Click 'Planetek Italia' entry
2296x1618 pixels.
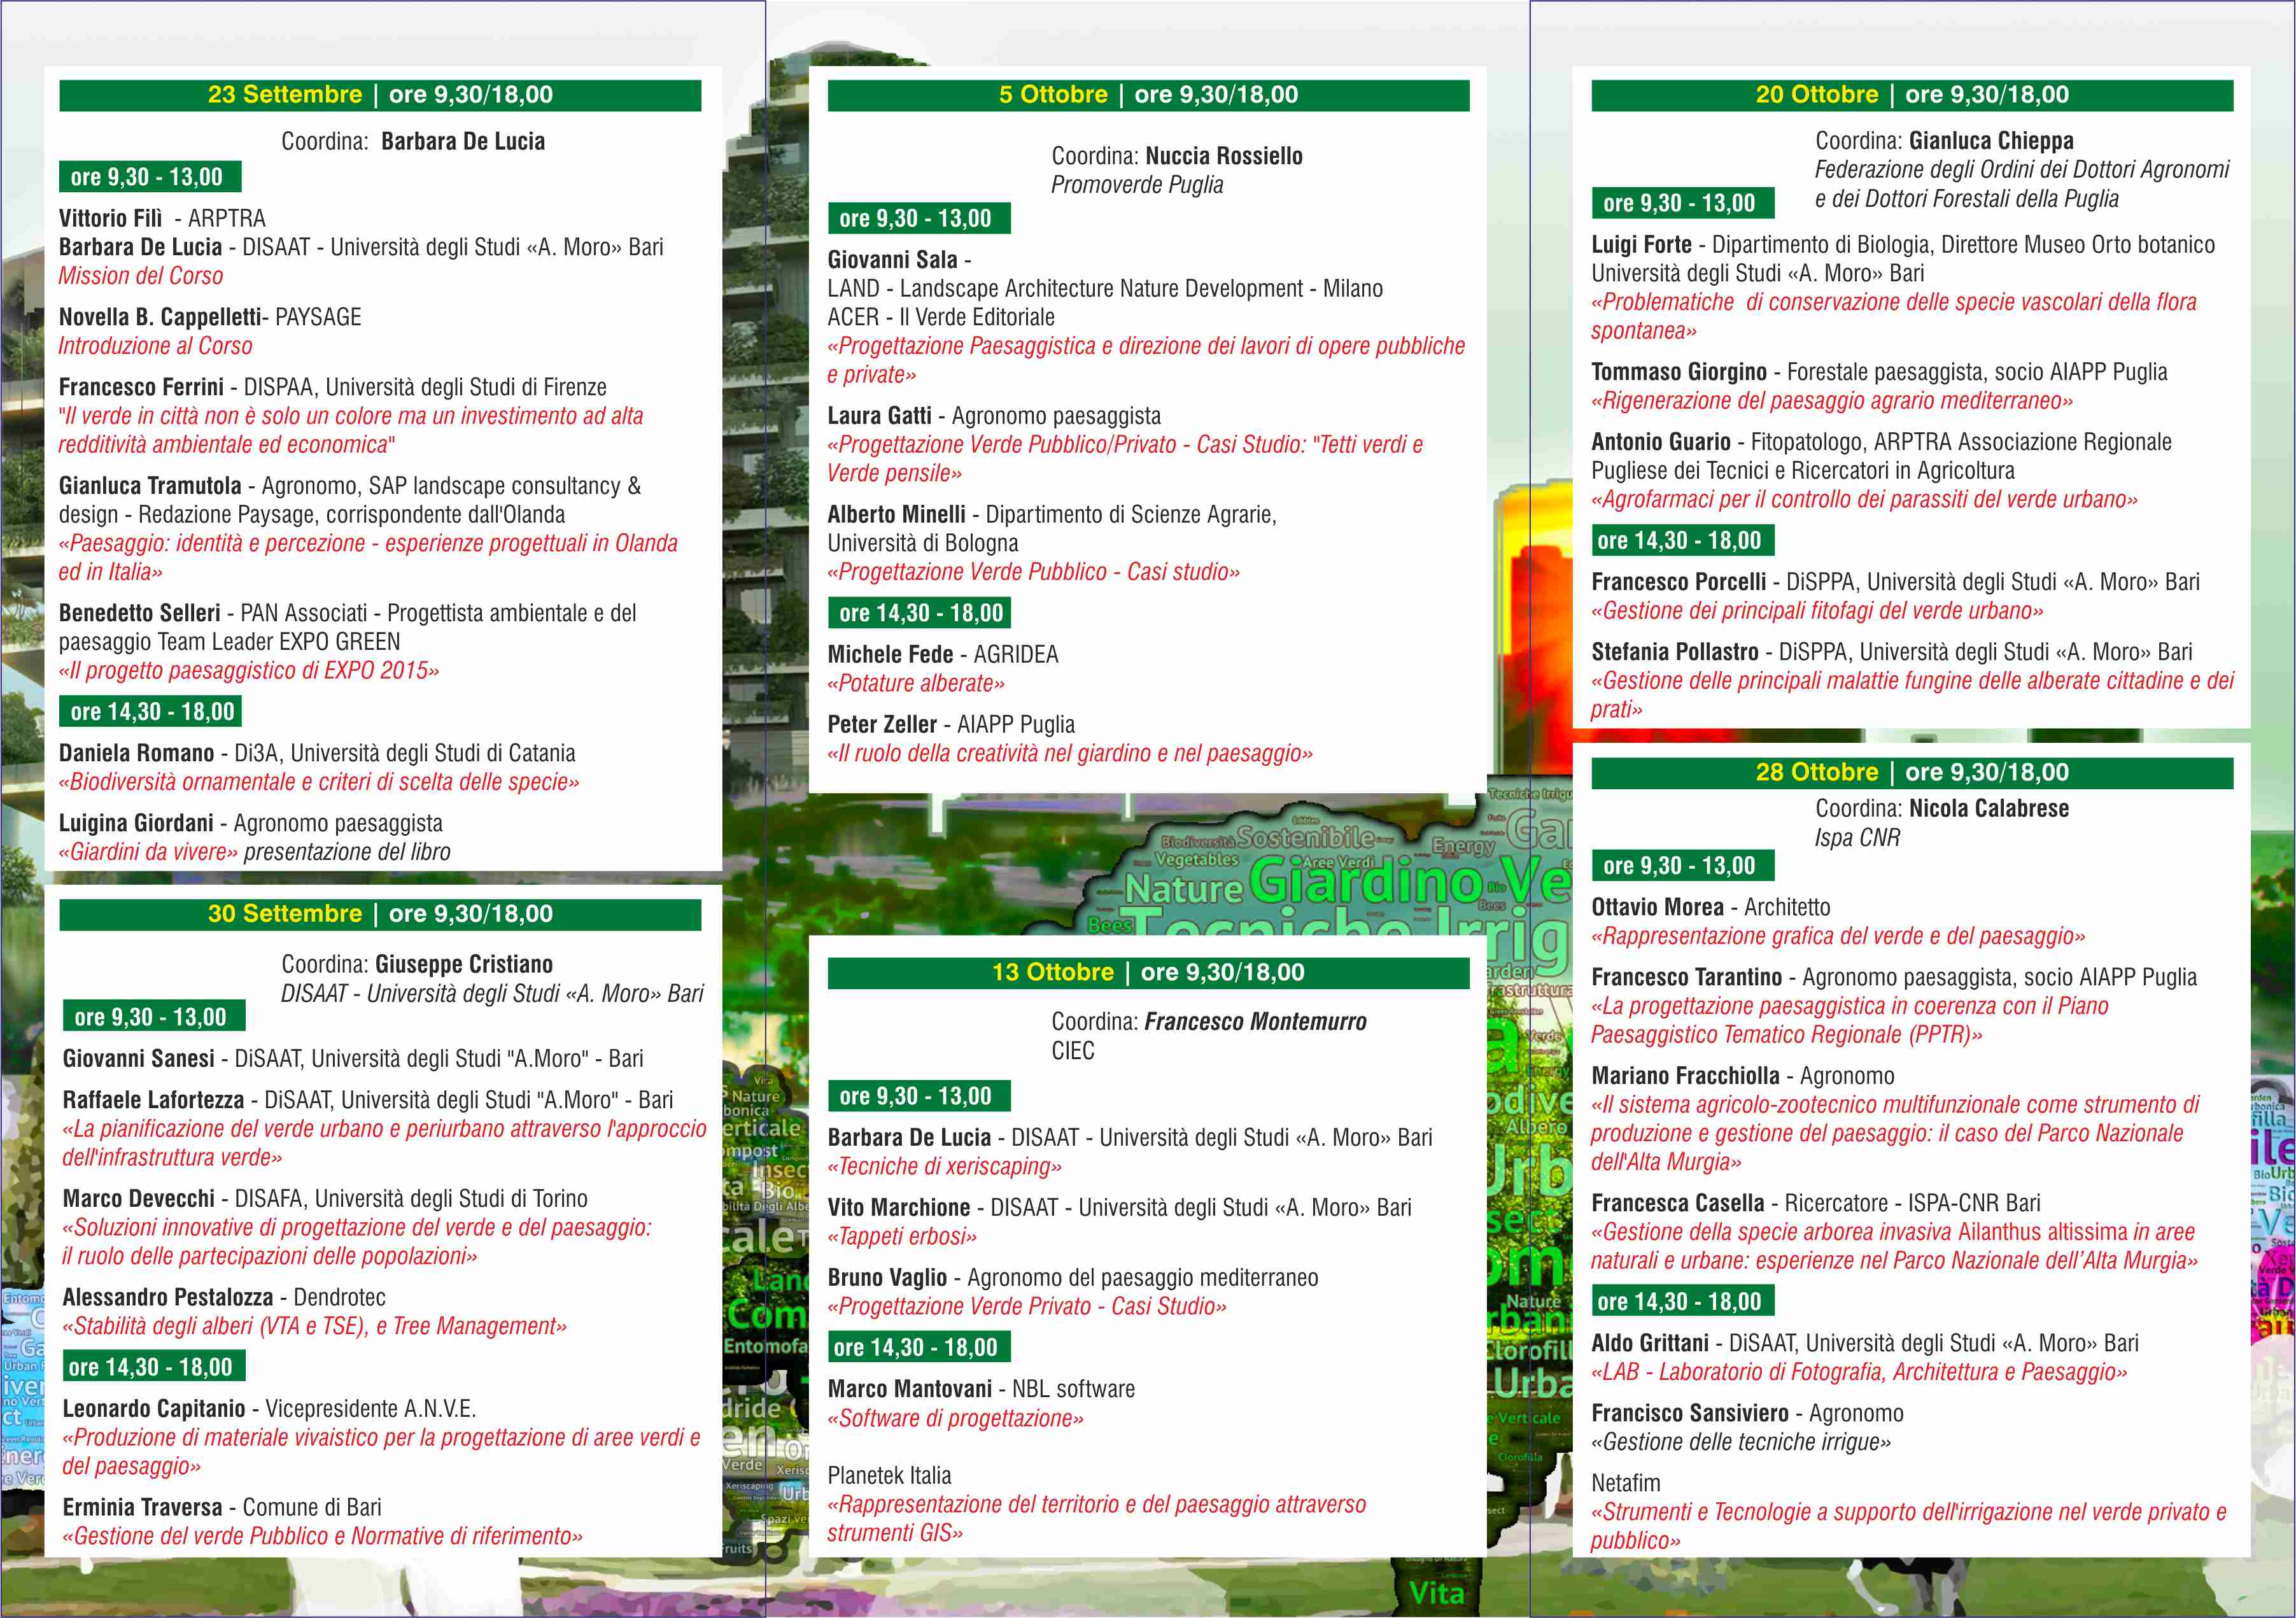[889, 1476]
